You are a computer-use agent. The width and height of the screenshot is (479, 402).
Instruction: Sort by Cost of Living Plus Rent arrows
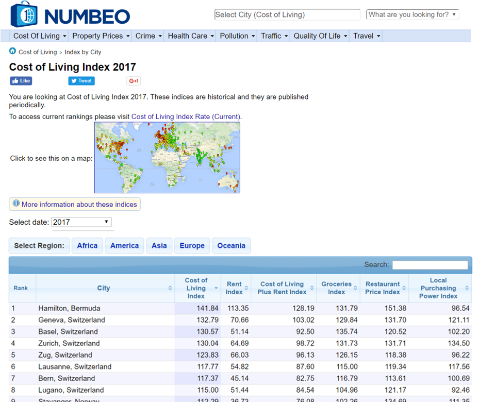tap(312, 288)
